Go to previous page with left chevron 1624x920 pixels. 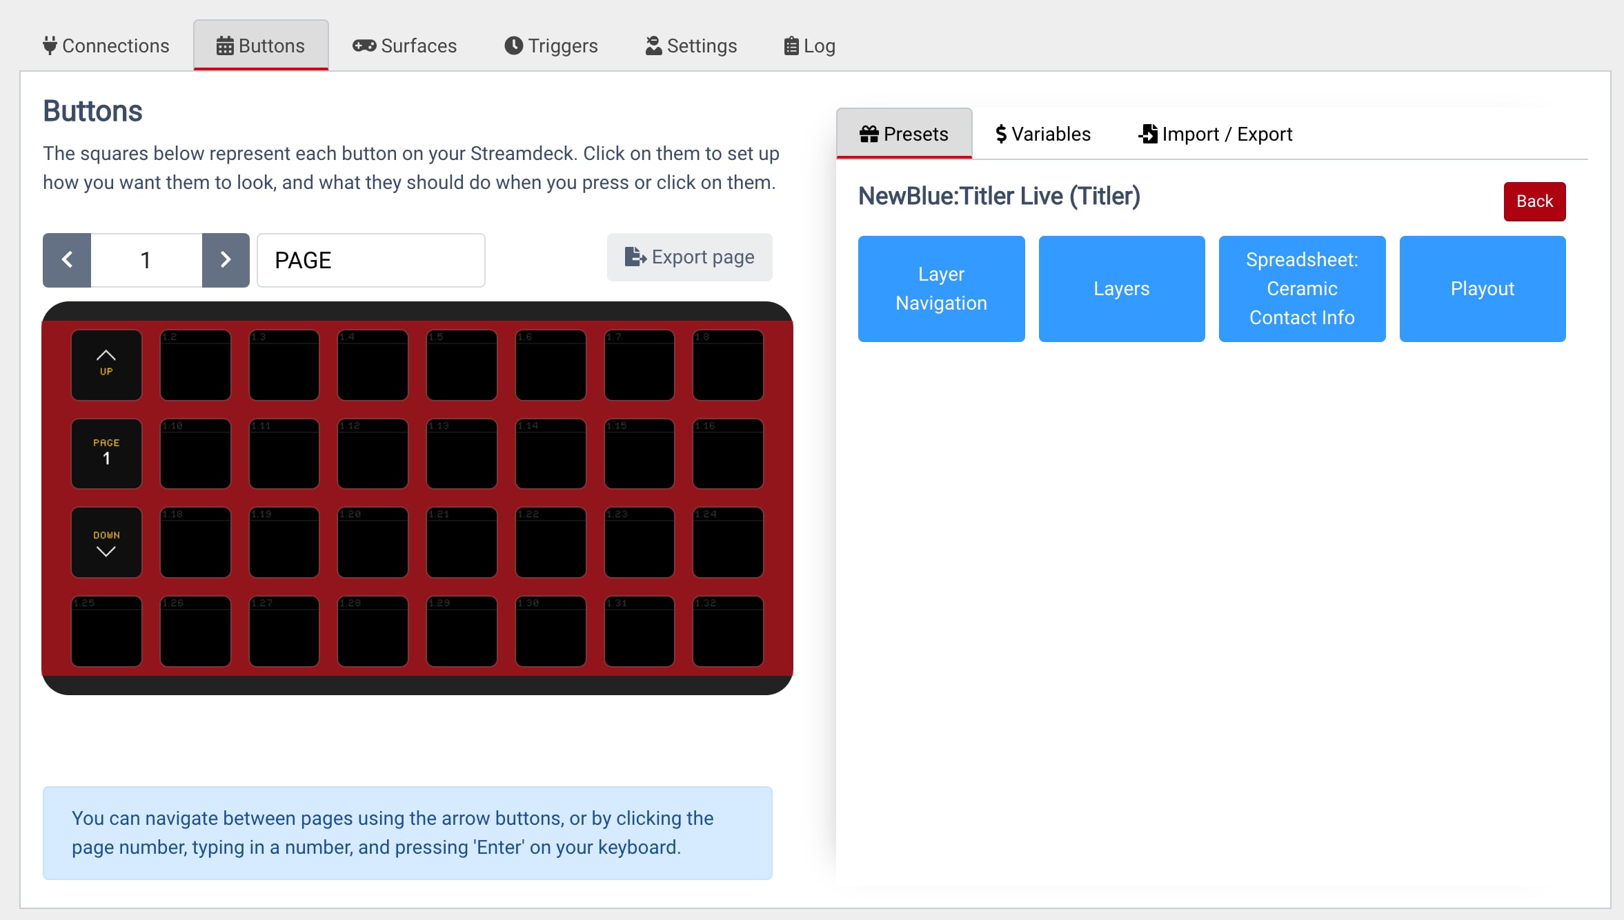coord(67,260)
